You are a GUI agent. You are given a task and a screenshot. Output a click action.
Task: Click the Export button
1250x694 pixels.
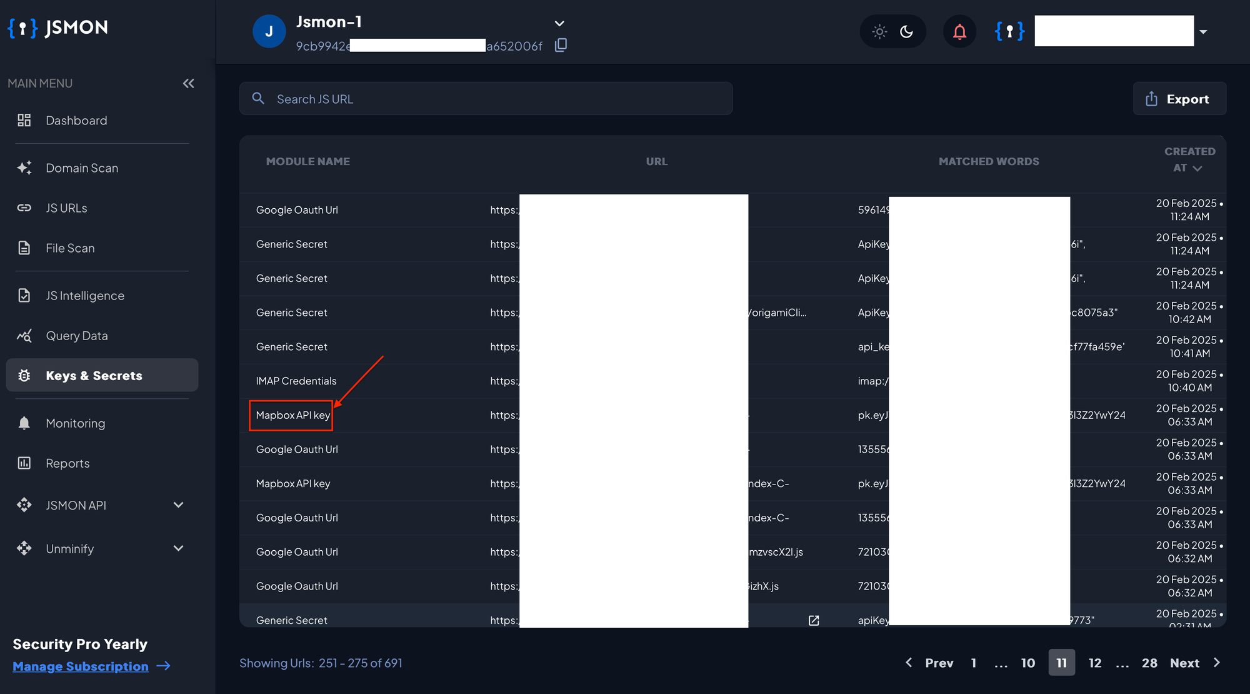click(x=1179, y=99)
